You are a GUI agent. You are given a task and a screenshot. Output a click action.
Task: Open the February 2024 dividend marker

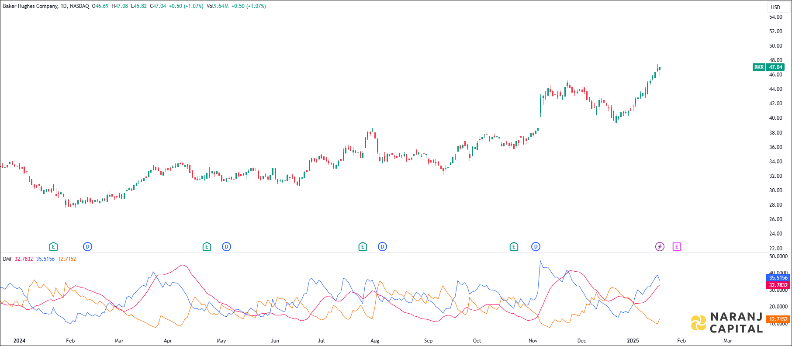click(x=87, y=247)
